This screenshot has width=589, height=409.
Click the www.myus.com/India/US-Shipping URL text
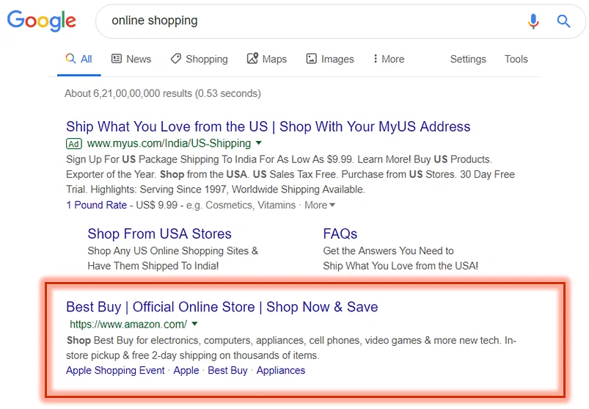coord(169,144)
